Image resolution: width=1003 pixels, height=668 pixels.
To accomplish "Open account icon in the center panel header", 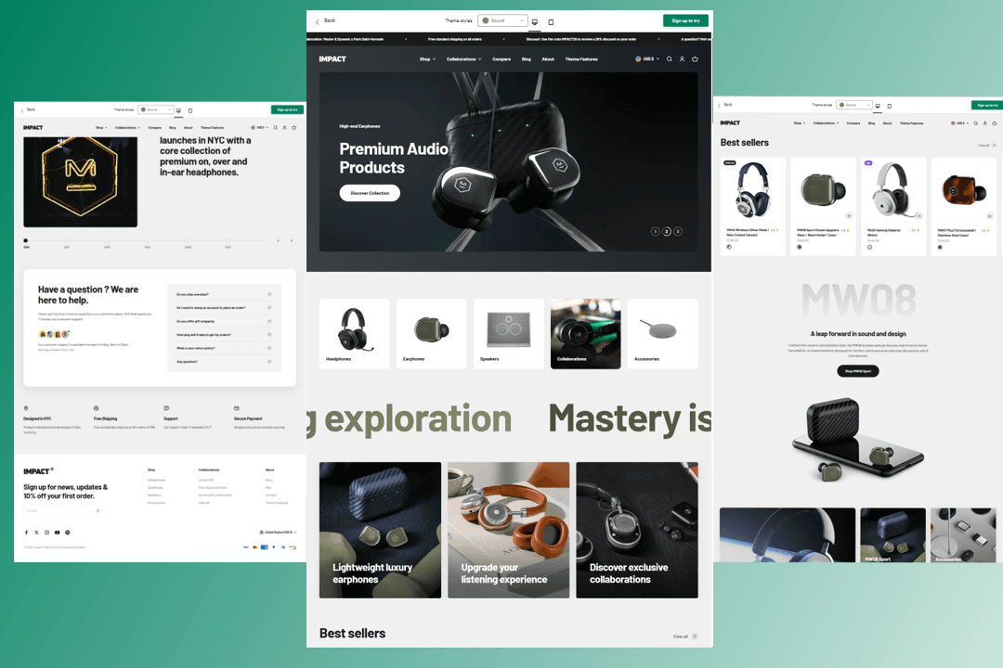I will tap(682, 58).
